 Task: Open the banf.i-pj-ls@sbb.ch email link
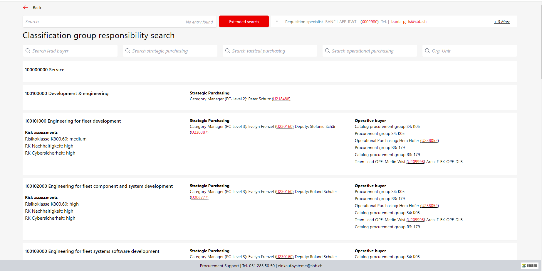click(409, 22)
